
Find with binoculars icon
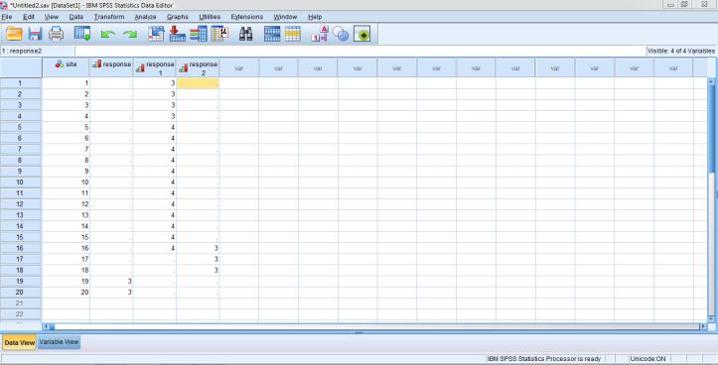246,34
